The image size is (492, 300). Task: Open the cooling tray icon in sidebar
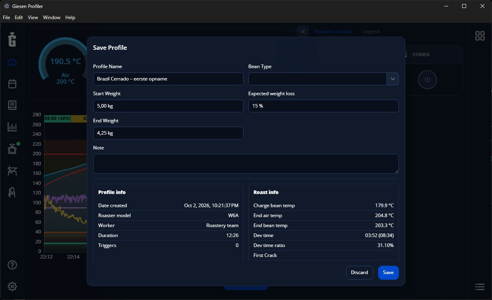coord(12,171)
